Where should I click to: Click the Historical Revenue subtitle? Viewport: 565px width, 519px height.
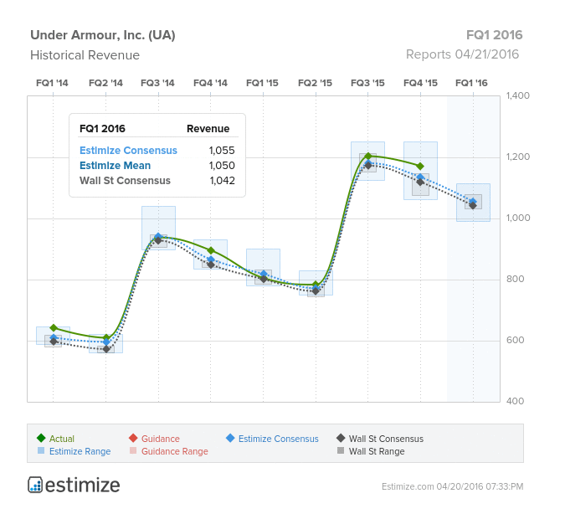click(85, 55)
